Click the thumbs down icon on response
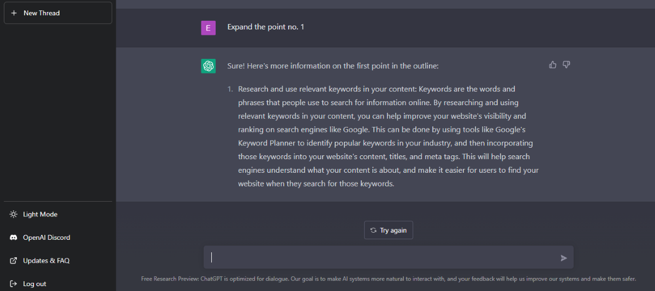 [x=567, y=65]
